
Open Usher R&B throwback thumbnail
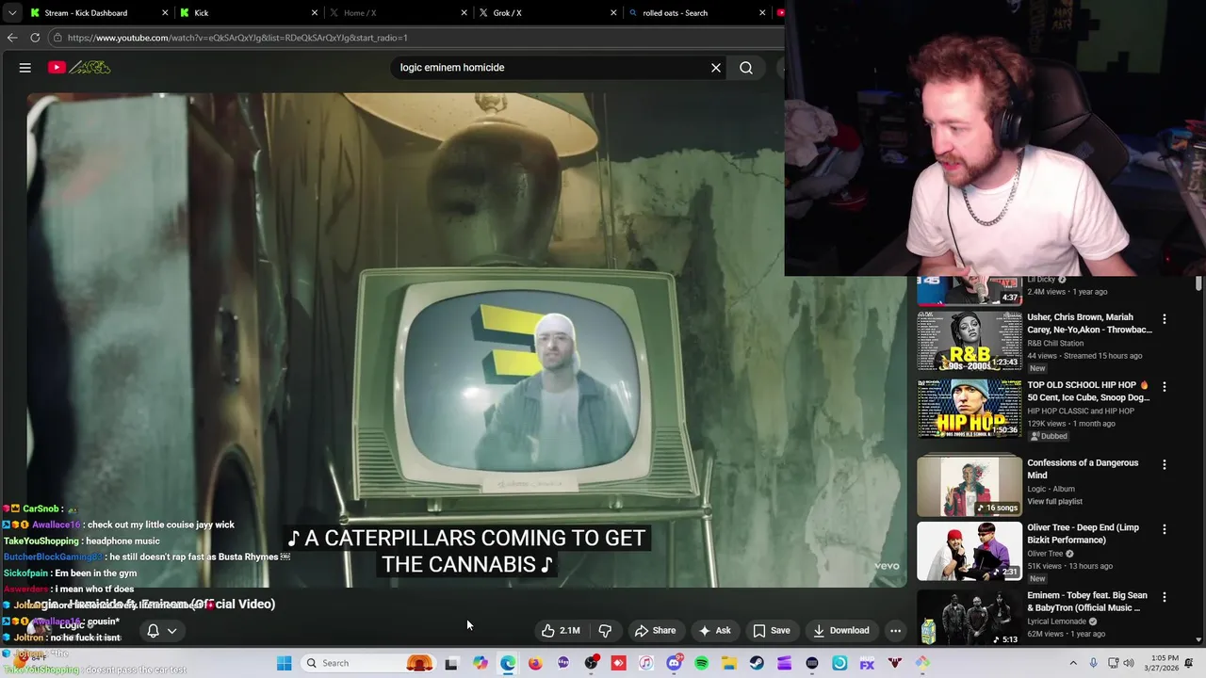click(x=970, y=341)
